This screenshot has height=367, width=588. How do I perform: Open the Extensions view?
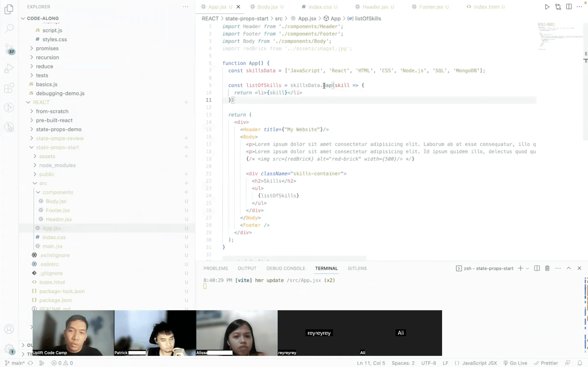[x=9, y=88]
